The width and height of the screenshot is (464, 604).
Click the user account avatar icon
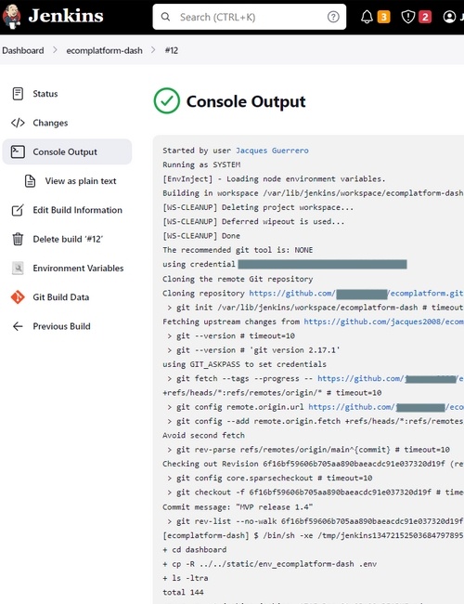coord(449,17)
